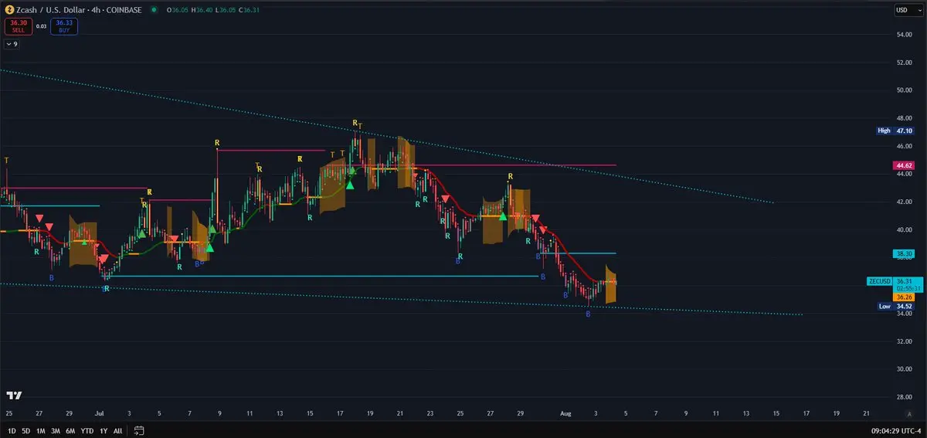Select the 1M time range

[41, 430]
